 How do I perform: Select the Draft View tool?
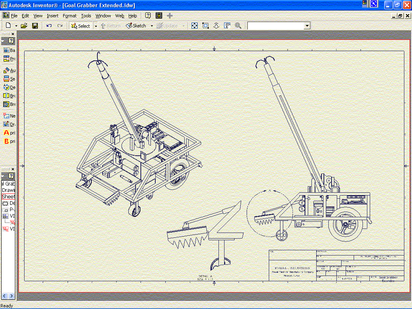tap(9, 124)
